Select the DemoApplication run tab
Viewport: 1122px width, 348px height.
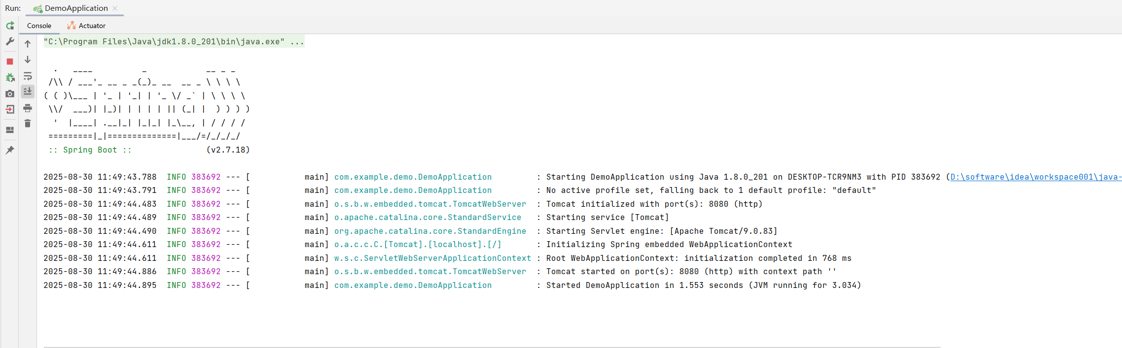75,8
